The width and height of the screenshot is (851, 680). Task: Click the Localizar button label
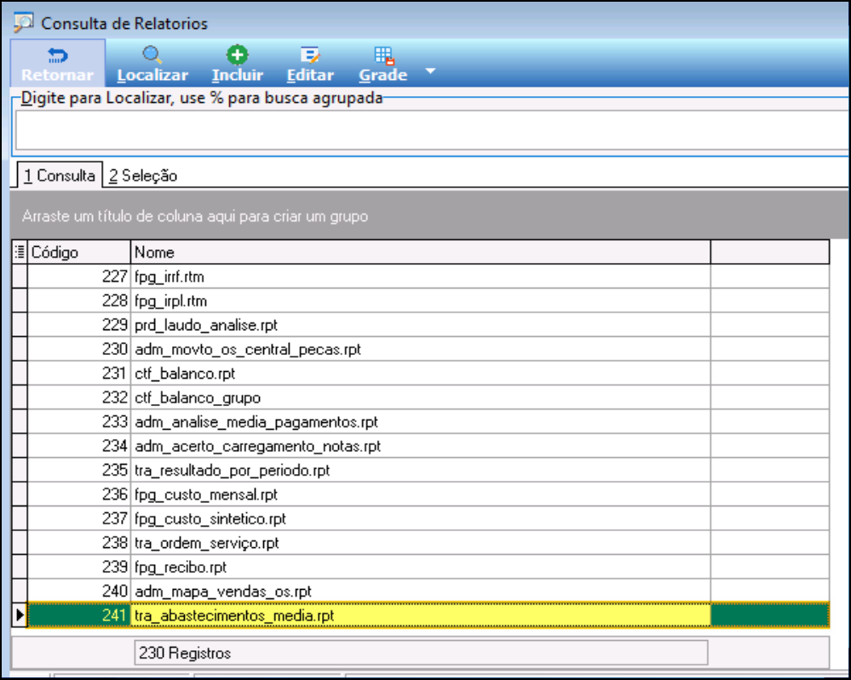(152, 75)
